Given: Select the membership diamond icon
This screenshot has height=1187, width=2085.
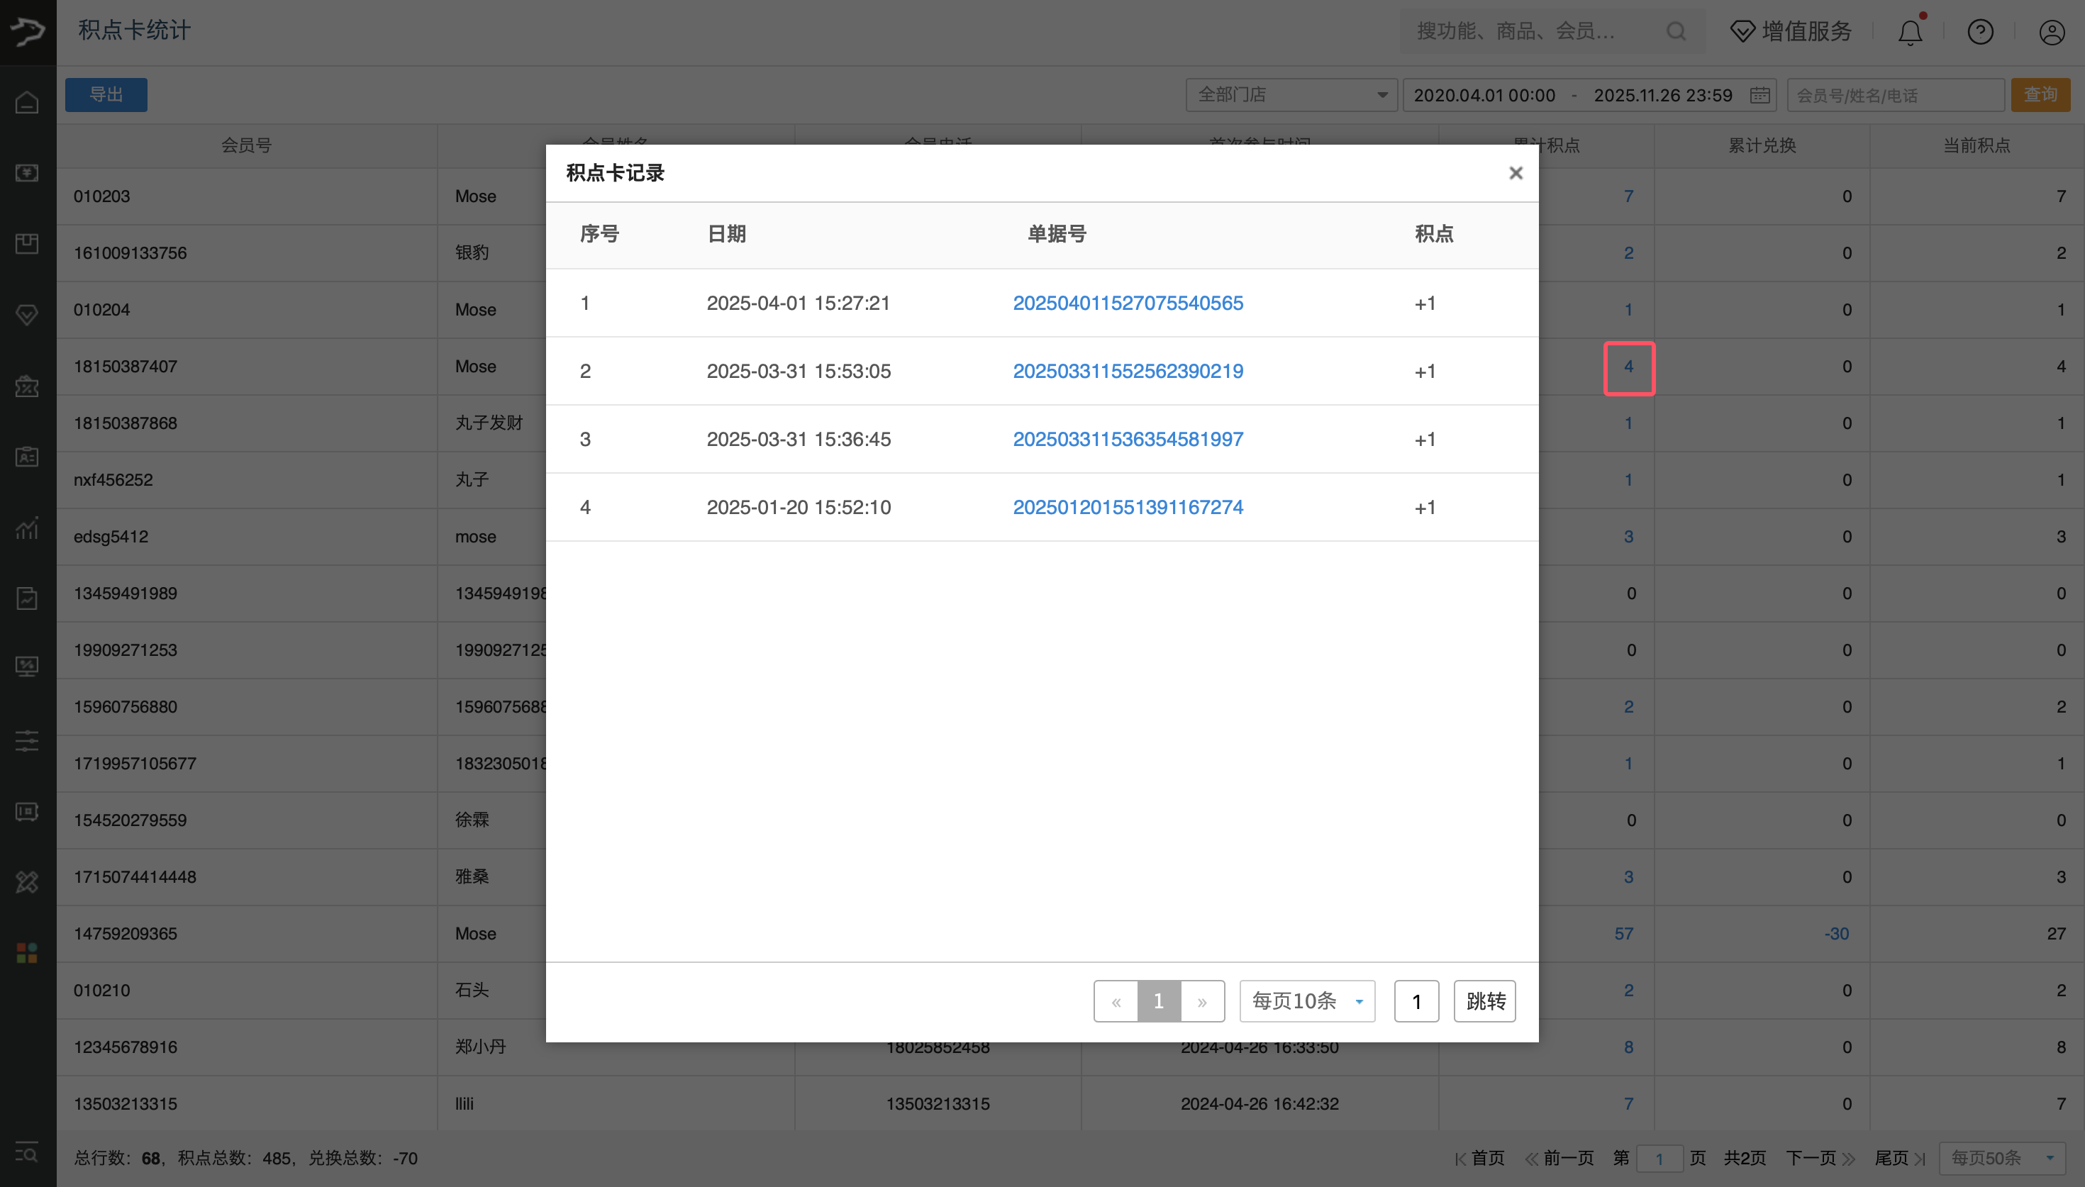Looking at the screenshot, I should [27, 314].
